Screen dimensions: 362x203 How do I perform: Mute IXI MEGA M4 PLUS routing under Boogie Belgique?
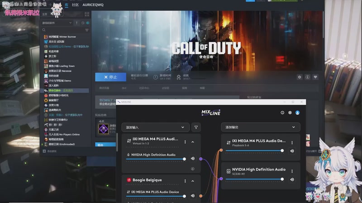coord(193,196)
